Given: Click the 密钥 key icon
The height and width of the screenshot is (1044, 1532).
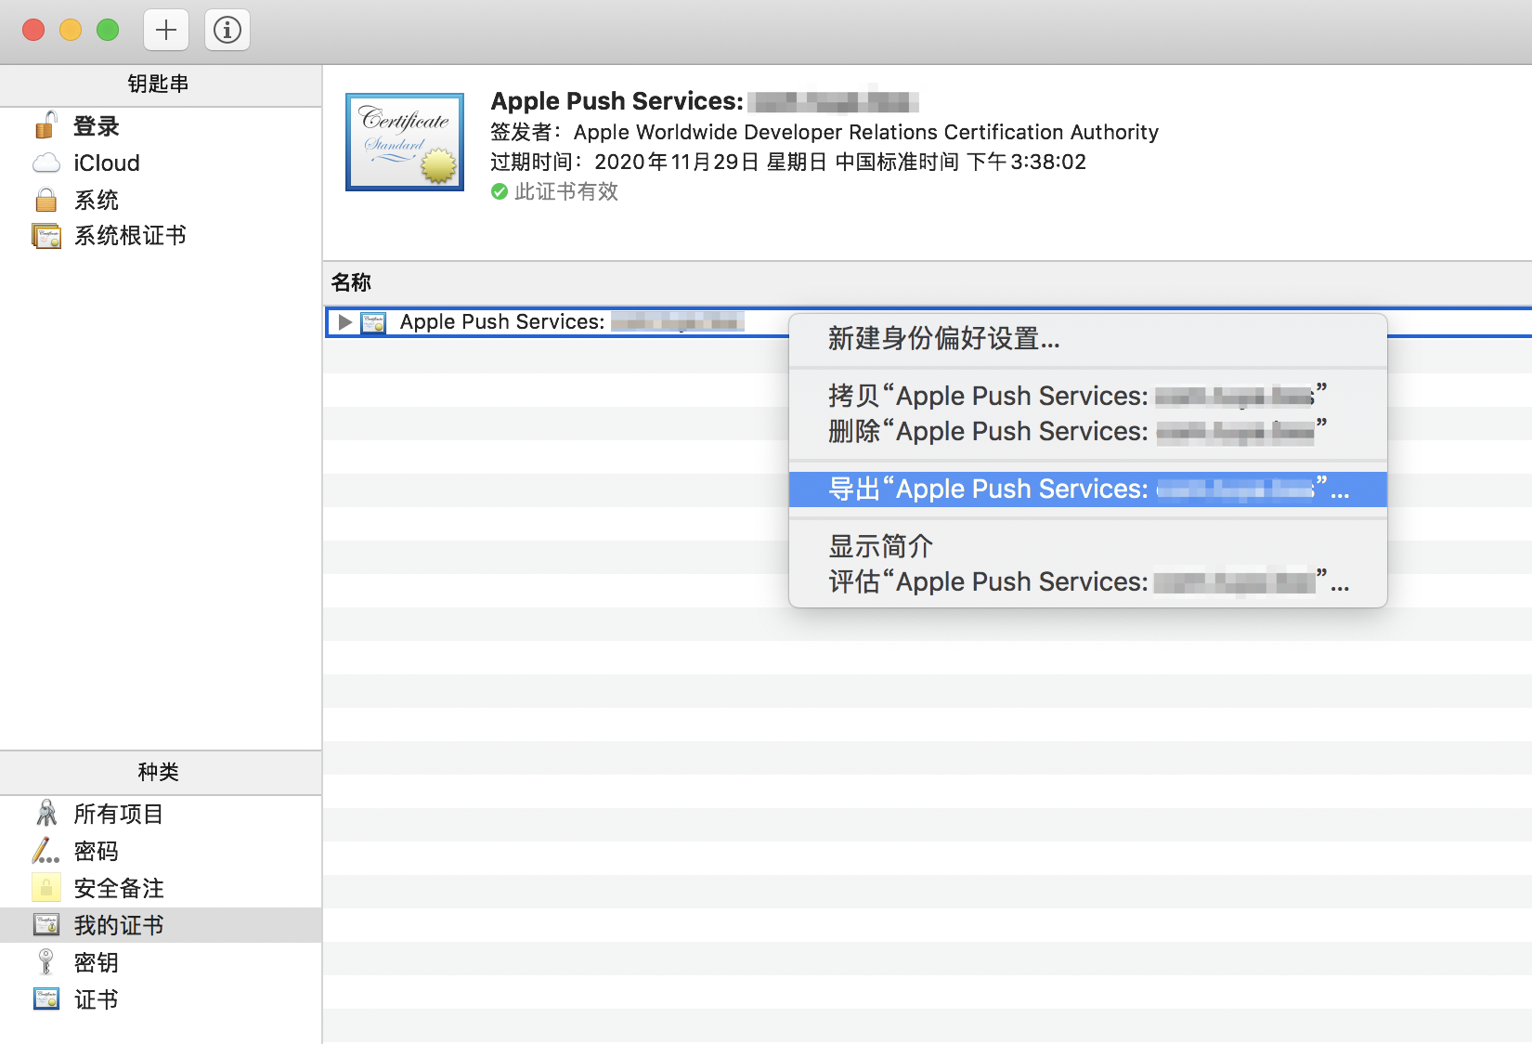Looking at the screenshot, I should click(45, 962).
